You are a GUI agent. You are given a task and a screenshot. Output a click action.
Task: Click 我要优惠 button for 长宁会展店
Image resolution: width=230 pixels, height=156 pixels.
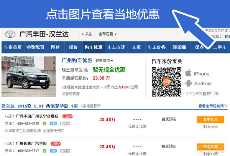210,119
